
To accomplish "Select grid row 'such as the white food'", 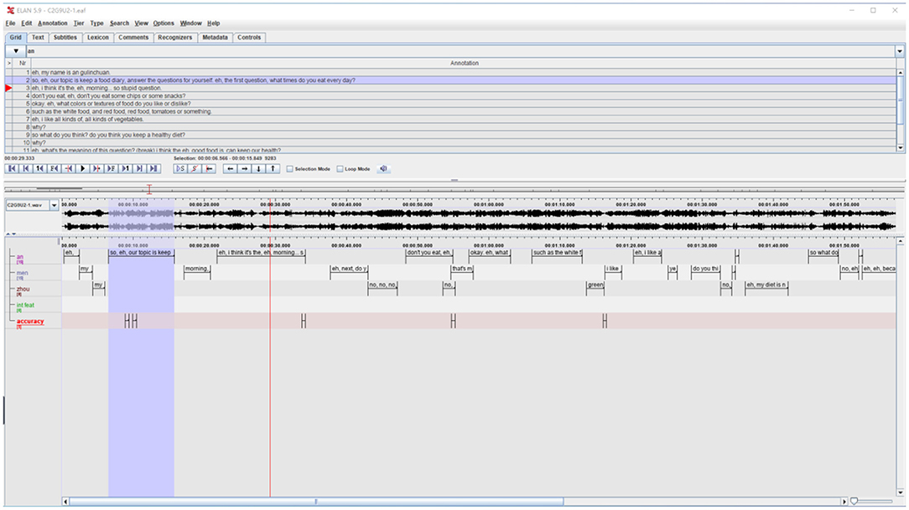I will [x=450, y=111].
